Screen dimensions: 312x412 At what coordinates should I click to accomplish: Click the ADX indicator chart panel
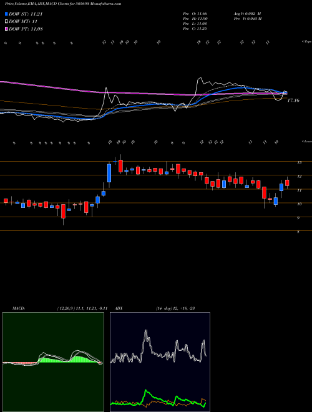[160, 362]
